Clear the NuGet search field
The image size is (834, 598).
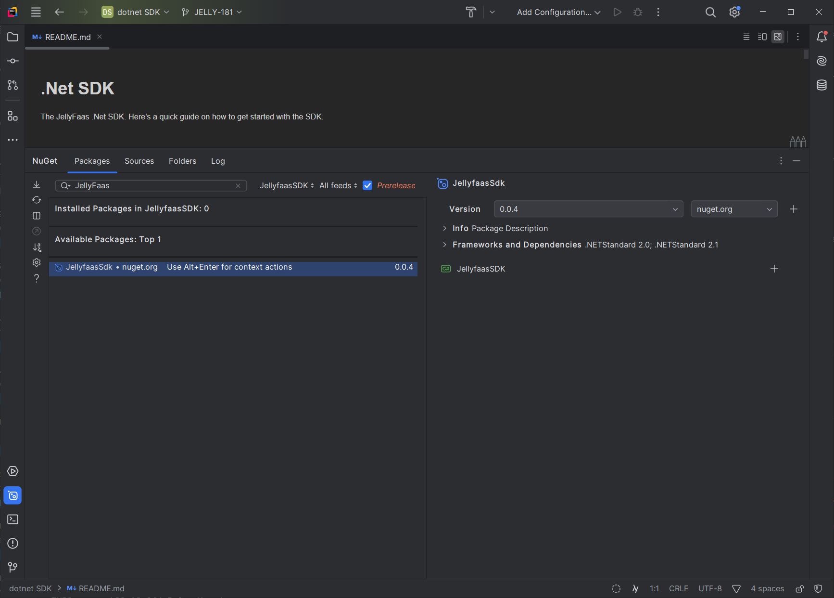click(x=238, y=186)
